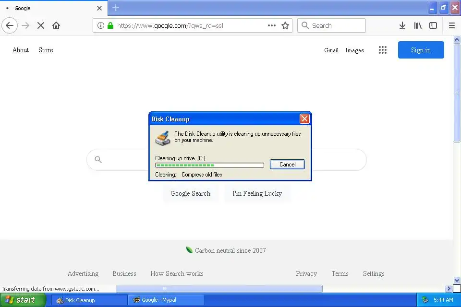Click I'm Feeling Lucky button

[257, 193]
